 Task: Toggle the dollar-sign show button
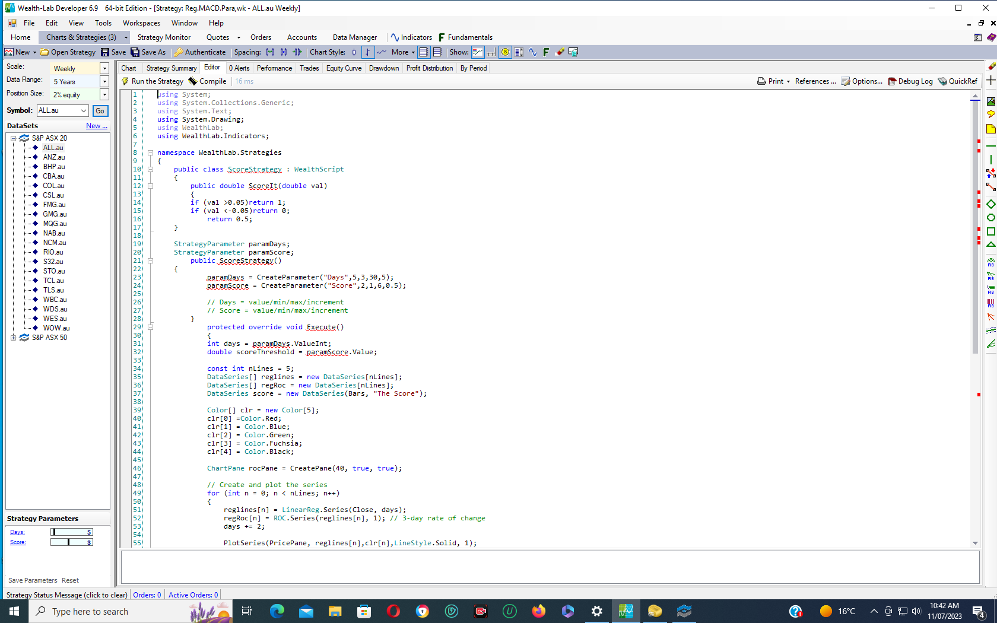505,52
